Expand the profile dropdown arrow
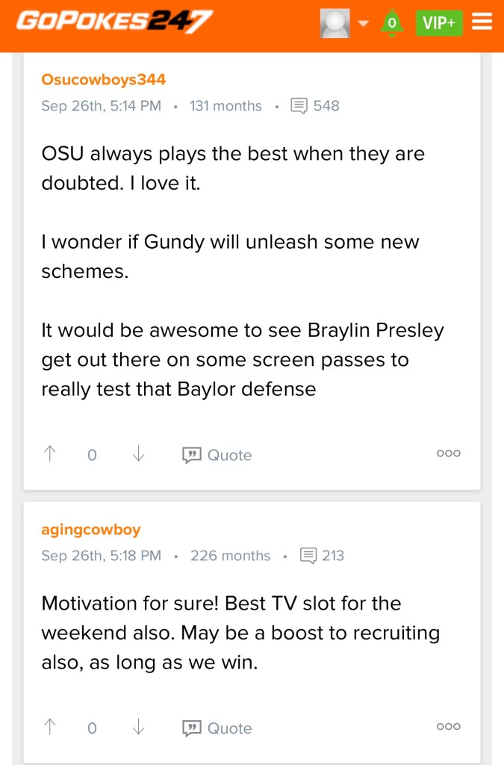This screenshot has height=765, width=504. [x=364, y=23]
